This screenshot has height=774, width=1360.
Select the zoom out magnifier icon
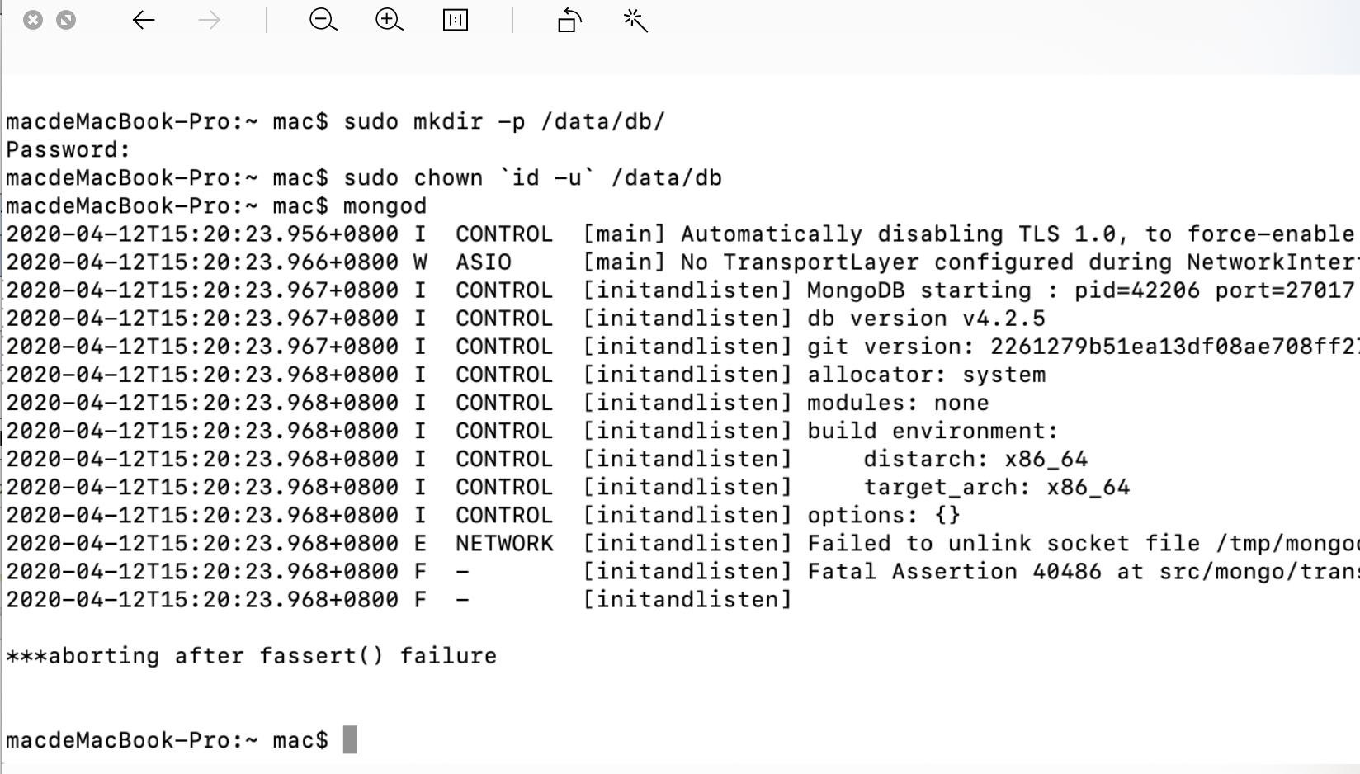pos(323,21)
